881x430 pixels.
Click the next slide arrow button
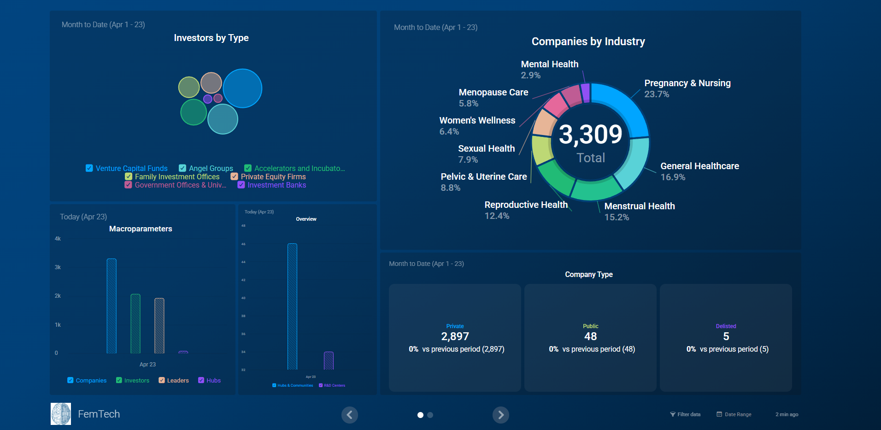tap(500, 415)
